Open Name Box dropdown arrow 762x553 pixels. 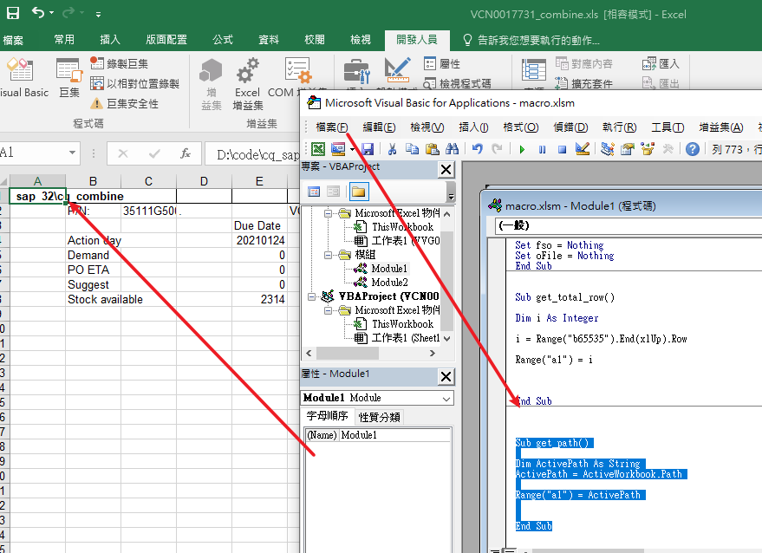coord(72,153)
